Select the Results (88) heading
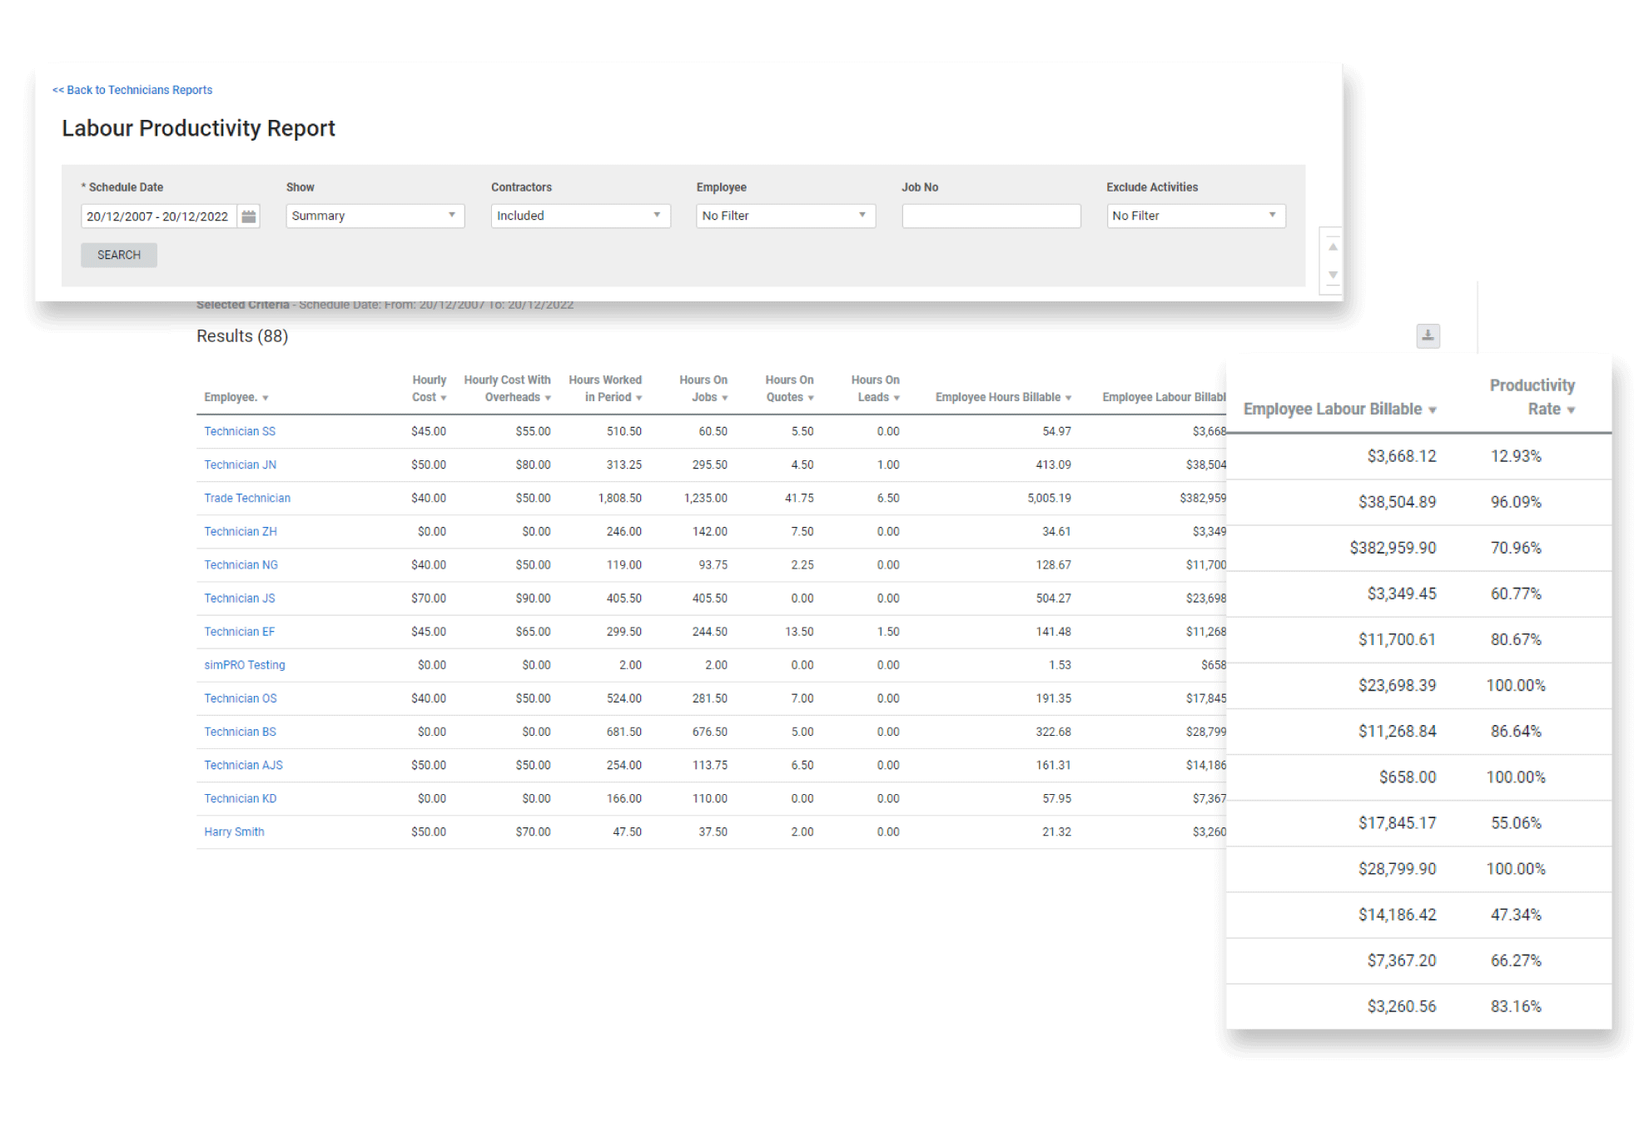This screenshot has width=1649, height=1137. (x=242, y=336)
